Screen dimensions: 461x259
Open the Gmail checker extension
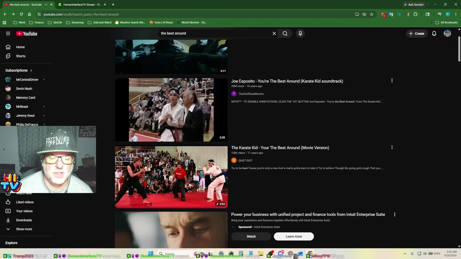[384, 14]
